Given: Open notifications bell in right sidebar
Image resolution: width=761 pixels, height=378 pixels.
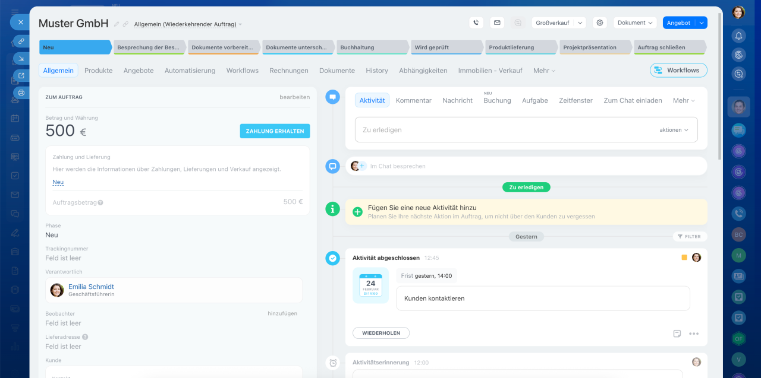Looking at the screenshot, I should click(738, 36).
